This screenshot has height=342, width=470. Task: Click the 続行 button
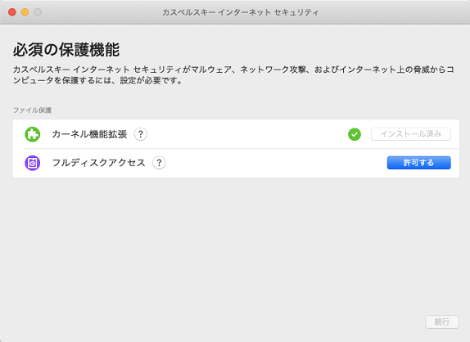[x=442, y=322]
